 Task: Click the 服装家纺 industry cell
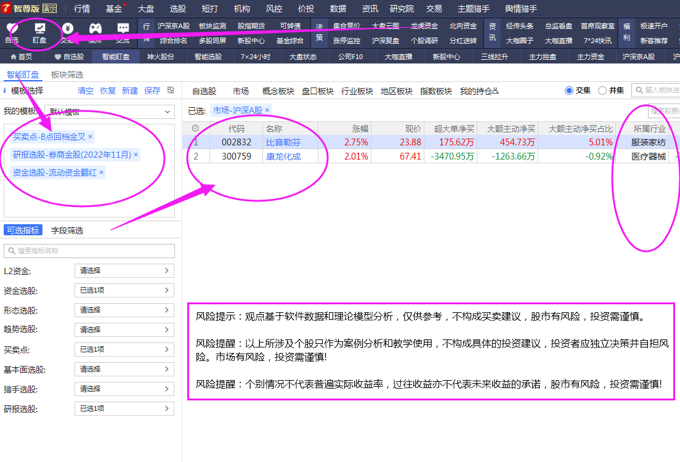[x=649, y=142]
